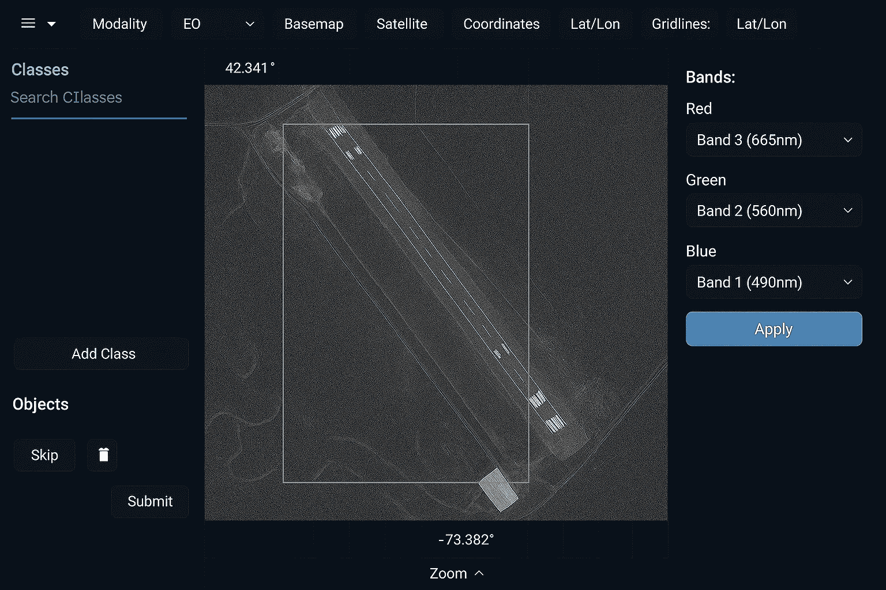Toggle the Gridlines Lat/Lon setting

pyautogui.click(x=761, y=24)
